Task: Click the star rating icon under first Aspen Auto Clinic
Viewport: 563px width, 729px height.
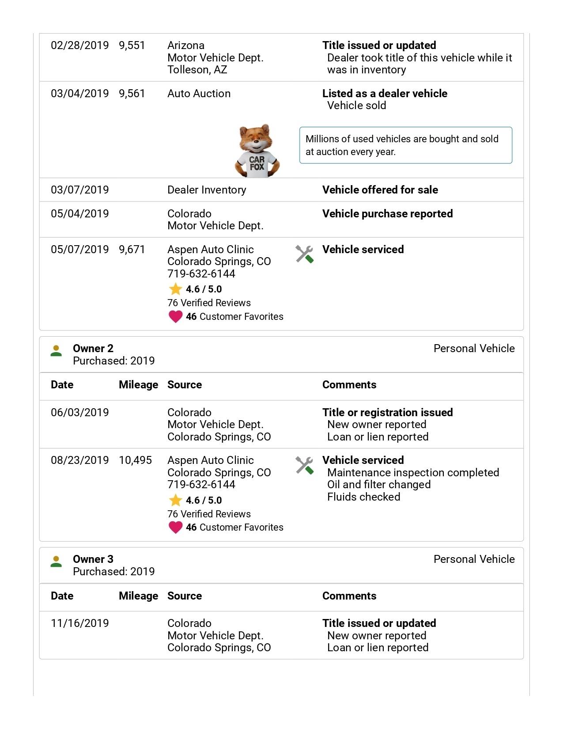Action: pyautogui.click(x=175, y=289)
